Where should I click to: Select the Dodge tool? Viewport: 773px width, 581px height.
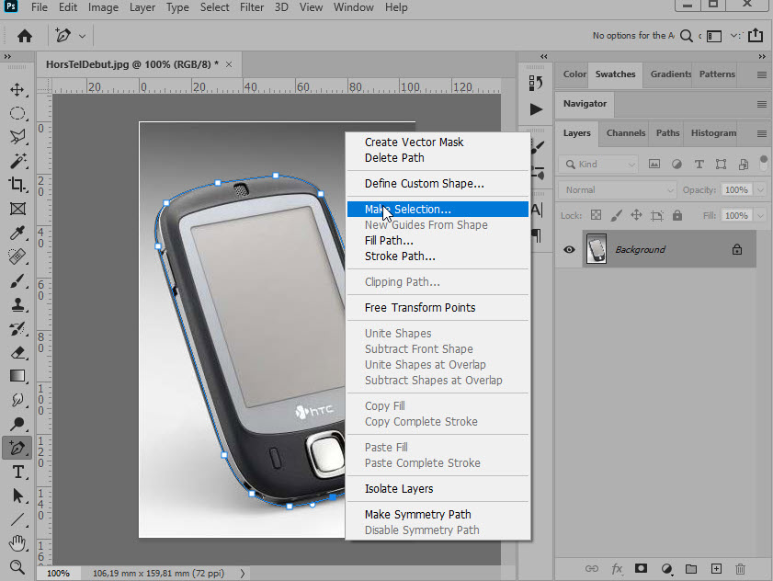point(17,424)
